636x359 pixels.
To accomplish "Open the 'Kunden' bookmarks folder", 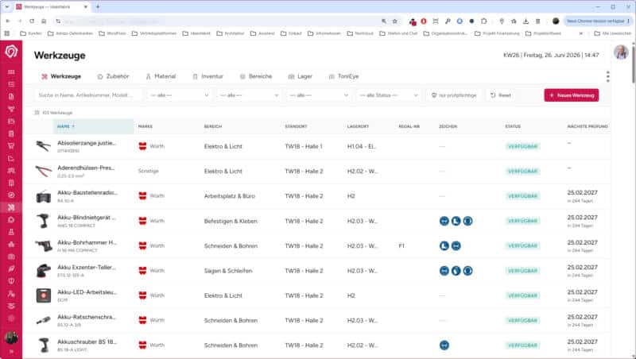I will tap(31, 33).
